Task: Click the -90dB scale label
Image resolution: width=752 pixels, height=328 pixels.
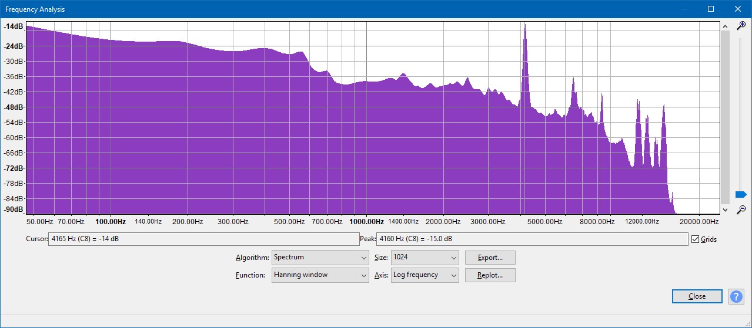Action: coord(14,209)
